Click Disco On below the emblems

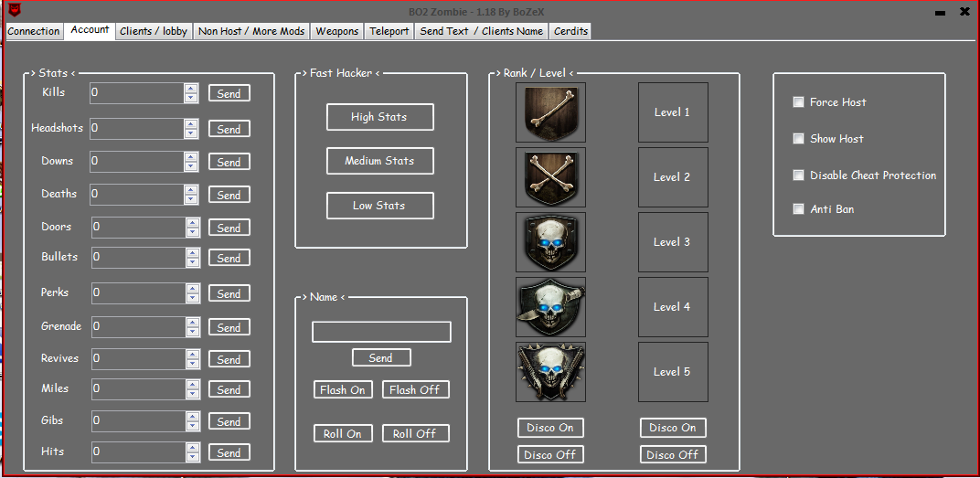point(550,428)
